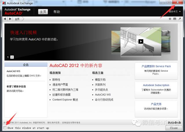Close the Autodesk Exchange window
Screen dimensions: 185x132
tap(177, 2)
